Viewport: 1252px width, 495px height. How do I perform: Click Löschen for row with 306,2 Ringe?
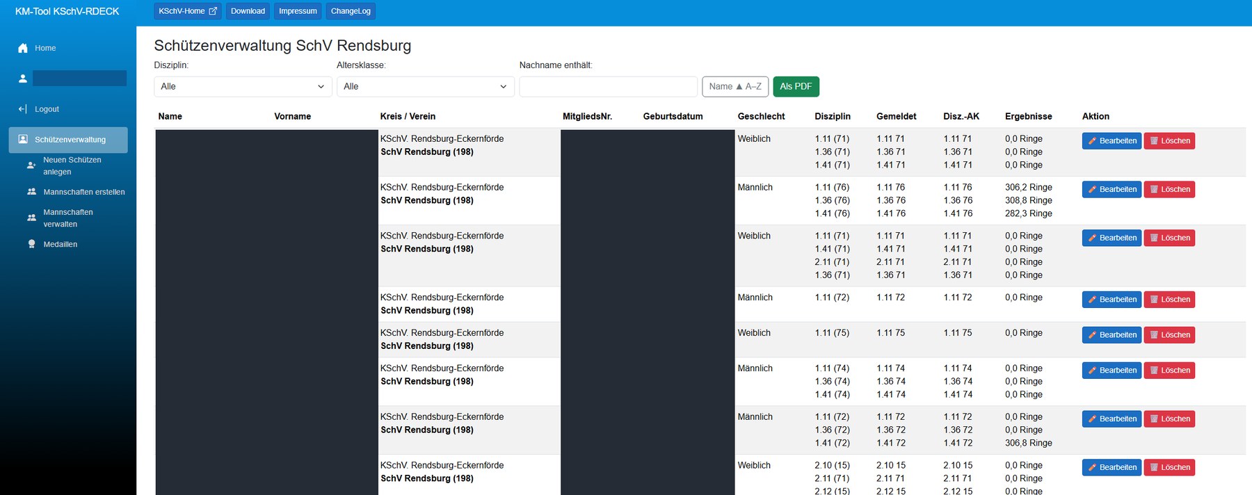pos(1169,189)
